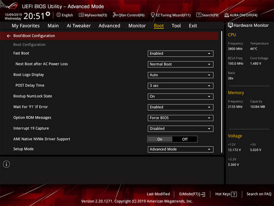Screen dimensions: 274x206
Task: Switch to EzMode(F7) at the bottom
Action: [x=192, y=194]
